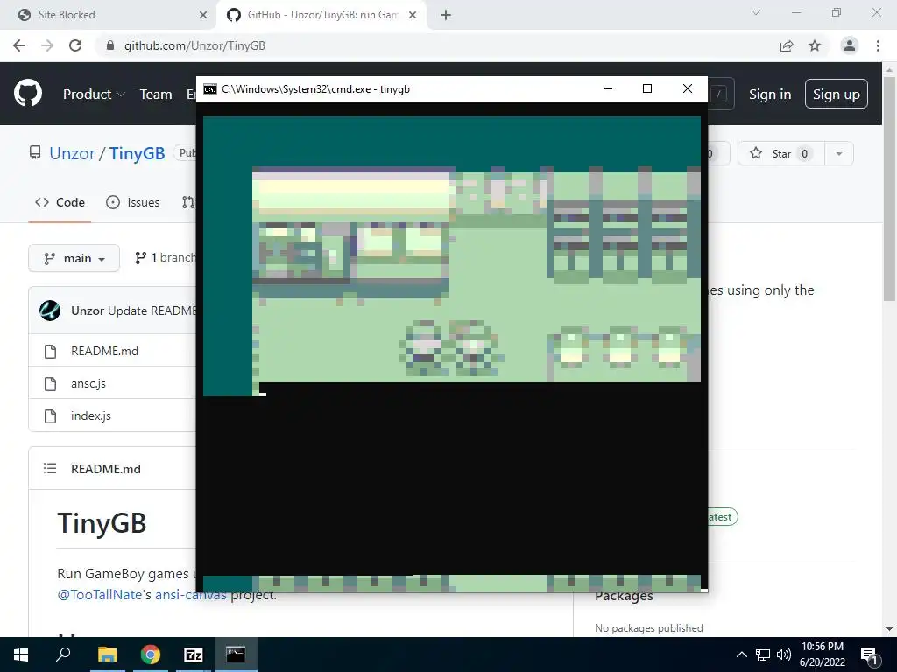Click the GitHub octocat logo
This screenshot has height=672, width=897.
point(28,94)
